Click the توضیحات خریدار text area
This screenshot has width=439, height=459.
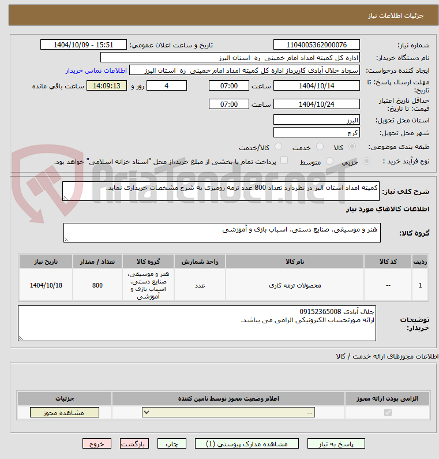pos(197,323)
